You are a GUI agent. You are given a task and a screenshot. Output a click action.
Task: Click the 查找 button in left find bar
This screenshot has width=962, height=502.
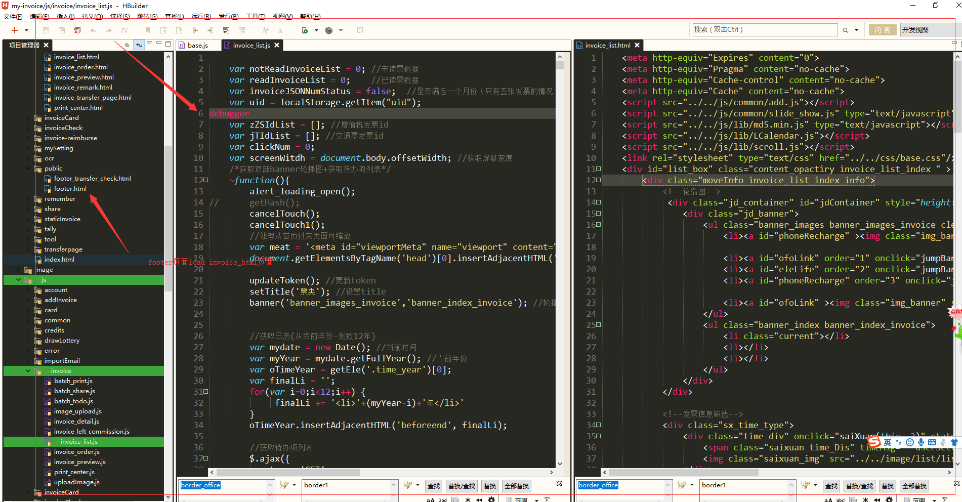[x=434, y=486]
